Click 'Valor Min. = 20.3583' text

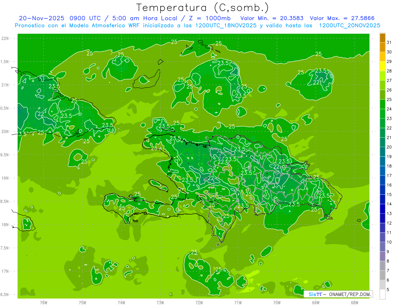click(272, 18)
